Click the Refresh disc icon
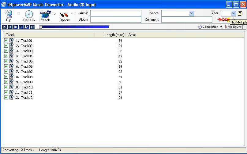Viewport: 247px width, 154px height. coord(29,14)
